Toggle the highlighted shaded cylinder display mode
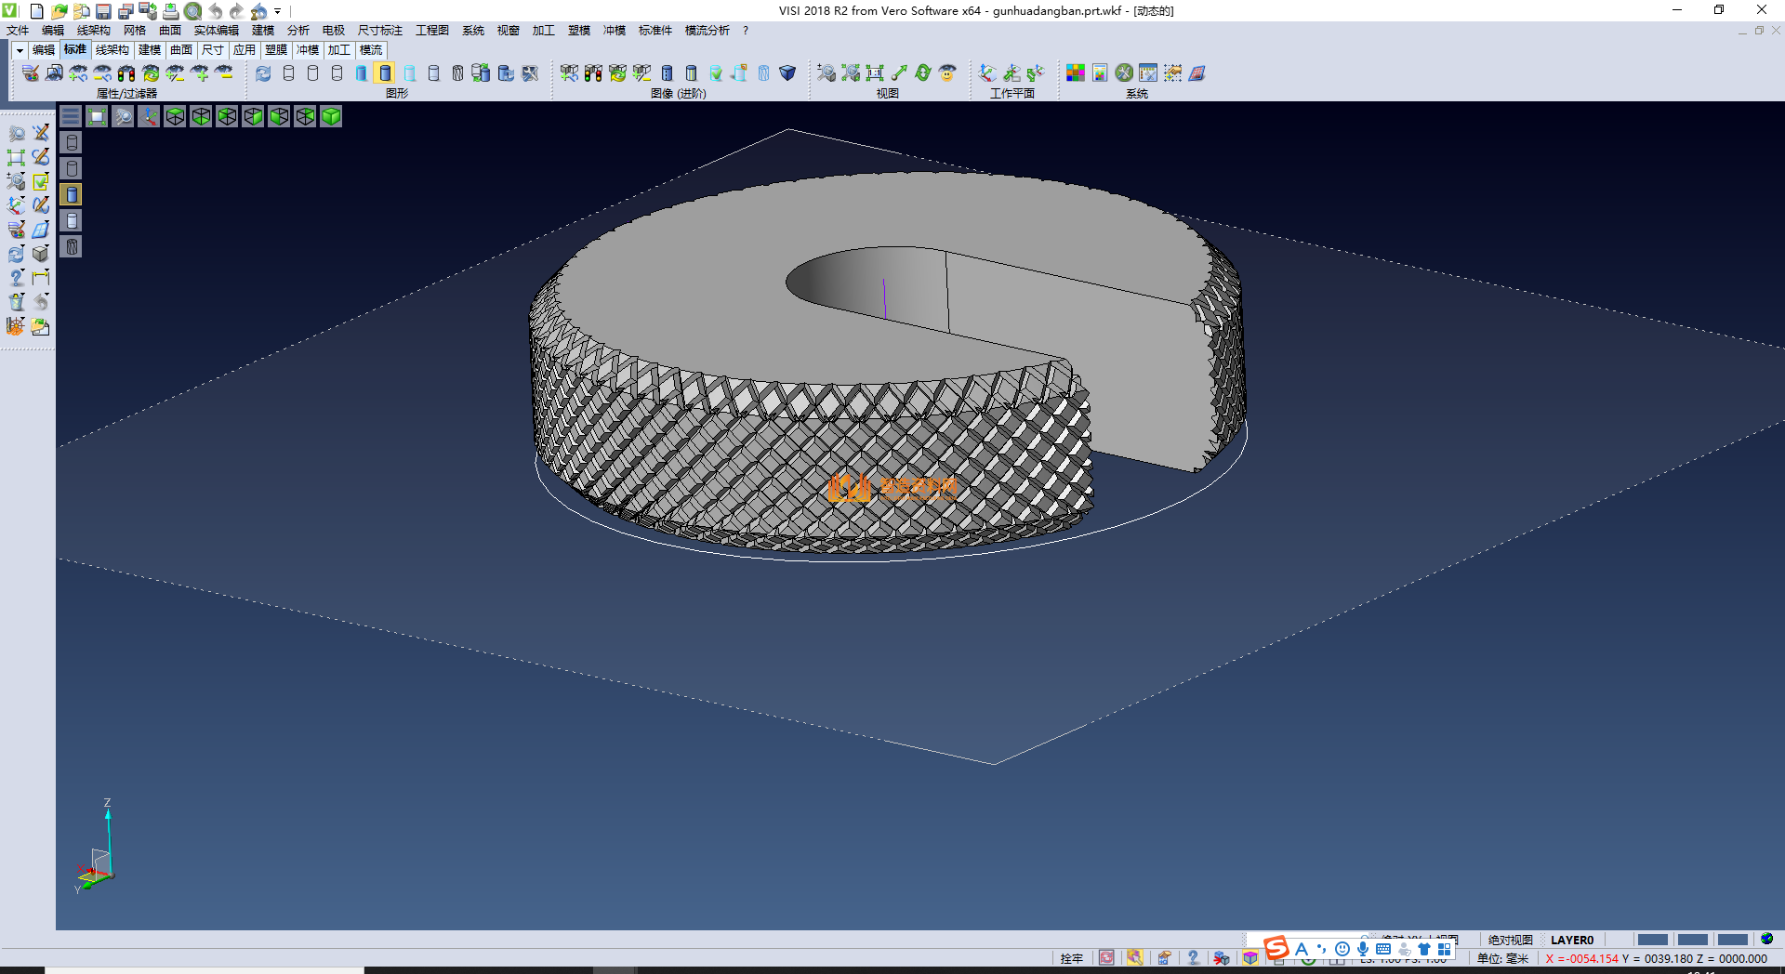Viewport: 1785px width, 974px height. (385, 73)
